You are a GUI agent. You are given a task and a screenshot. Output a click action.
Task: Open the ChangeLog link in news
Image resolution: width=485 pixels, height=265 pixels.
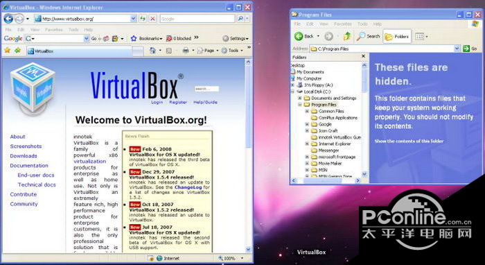(x=188, y=187)
